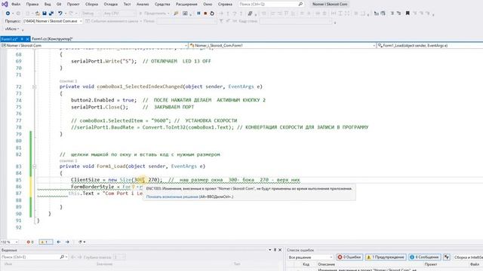
Task: Open the Файл menu
Action: click(x=16, y=5)
